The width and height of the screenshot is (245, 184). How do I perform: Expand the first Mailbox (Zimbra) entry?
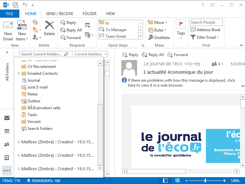coord(19,142)
